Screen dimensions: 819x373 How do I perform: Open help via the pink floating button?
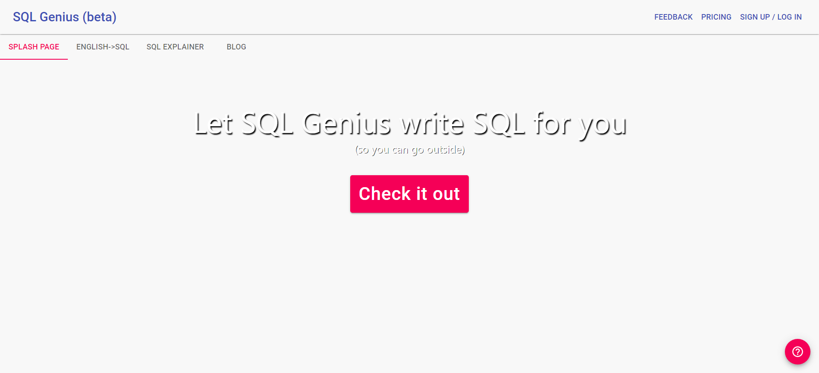[797, 352]
